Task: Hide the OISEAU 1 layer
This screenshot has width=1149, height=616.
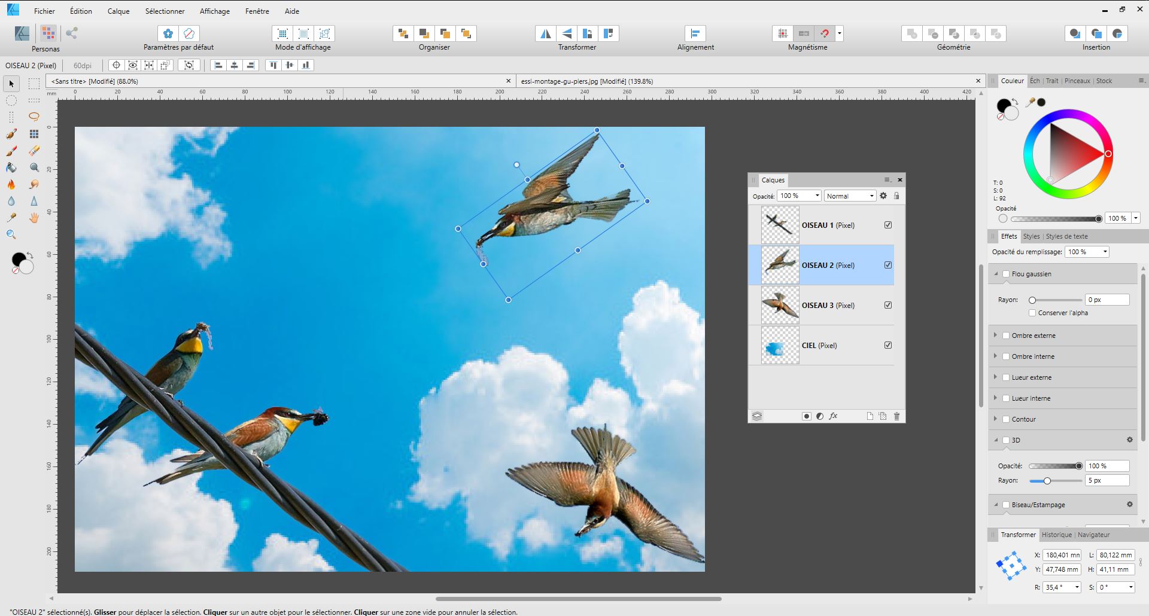Action: click(888, 225)
